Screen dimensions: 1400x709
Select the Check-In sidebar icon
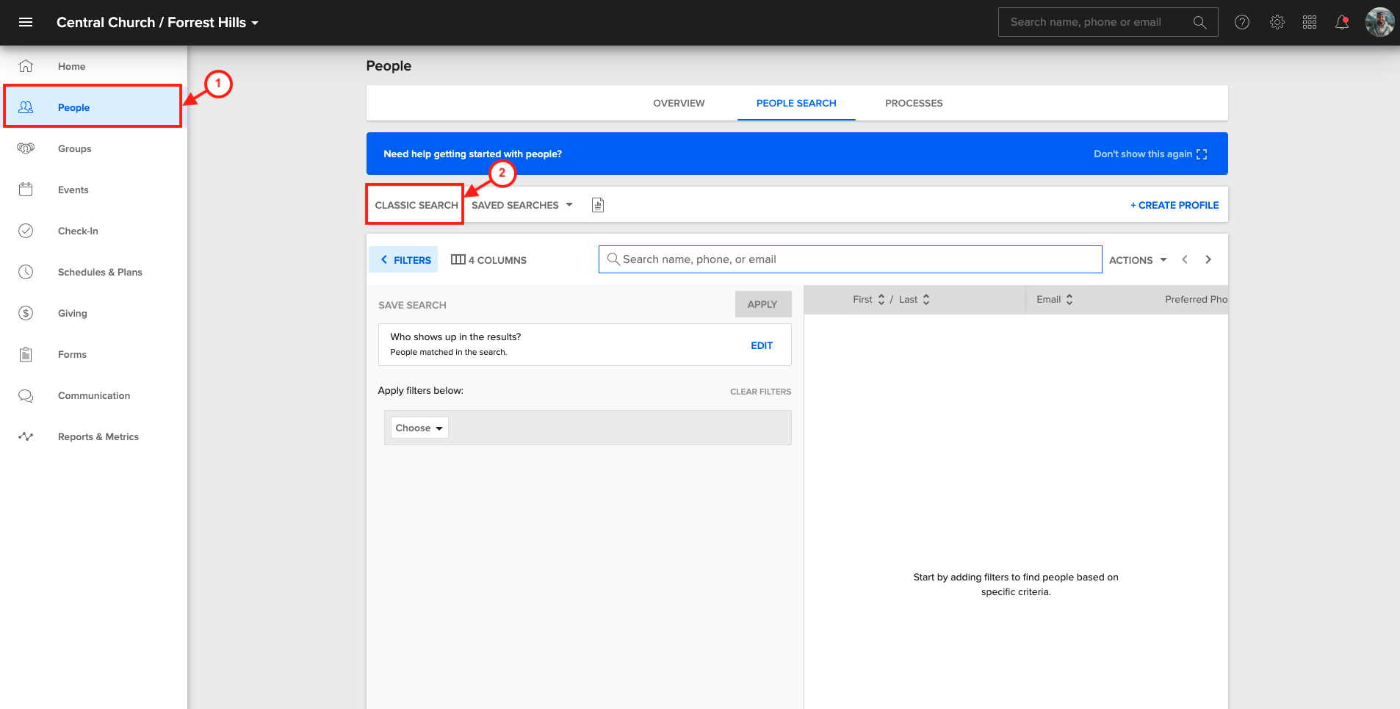click(26, 231)
